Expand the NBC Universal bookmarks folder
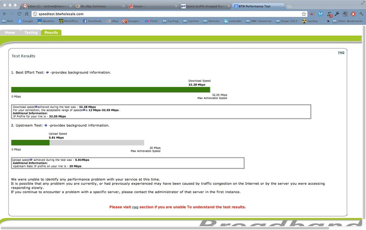This screenshot has width=366, height=230. point(259,21)
